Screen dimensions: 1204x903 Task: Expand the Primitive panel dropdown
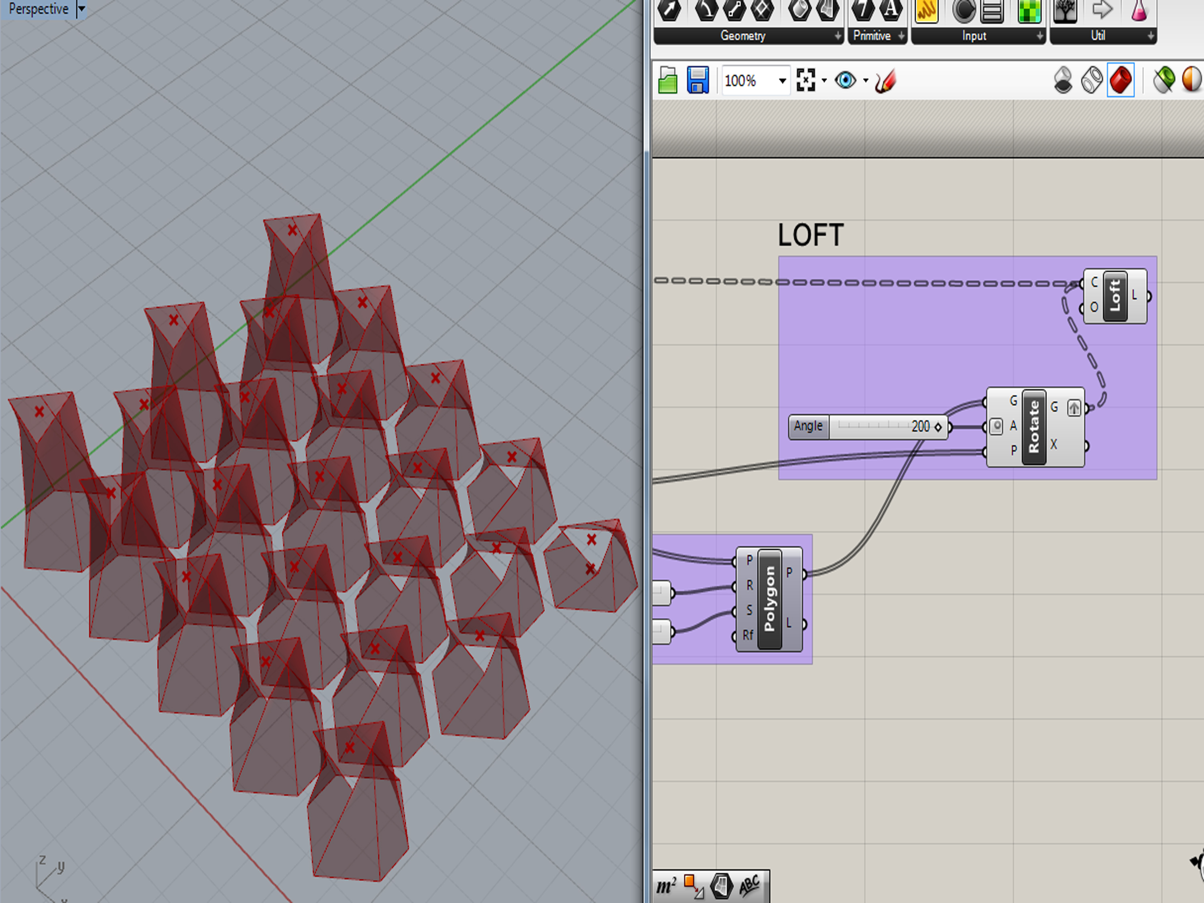(901, 37)
